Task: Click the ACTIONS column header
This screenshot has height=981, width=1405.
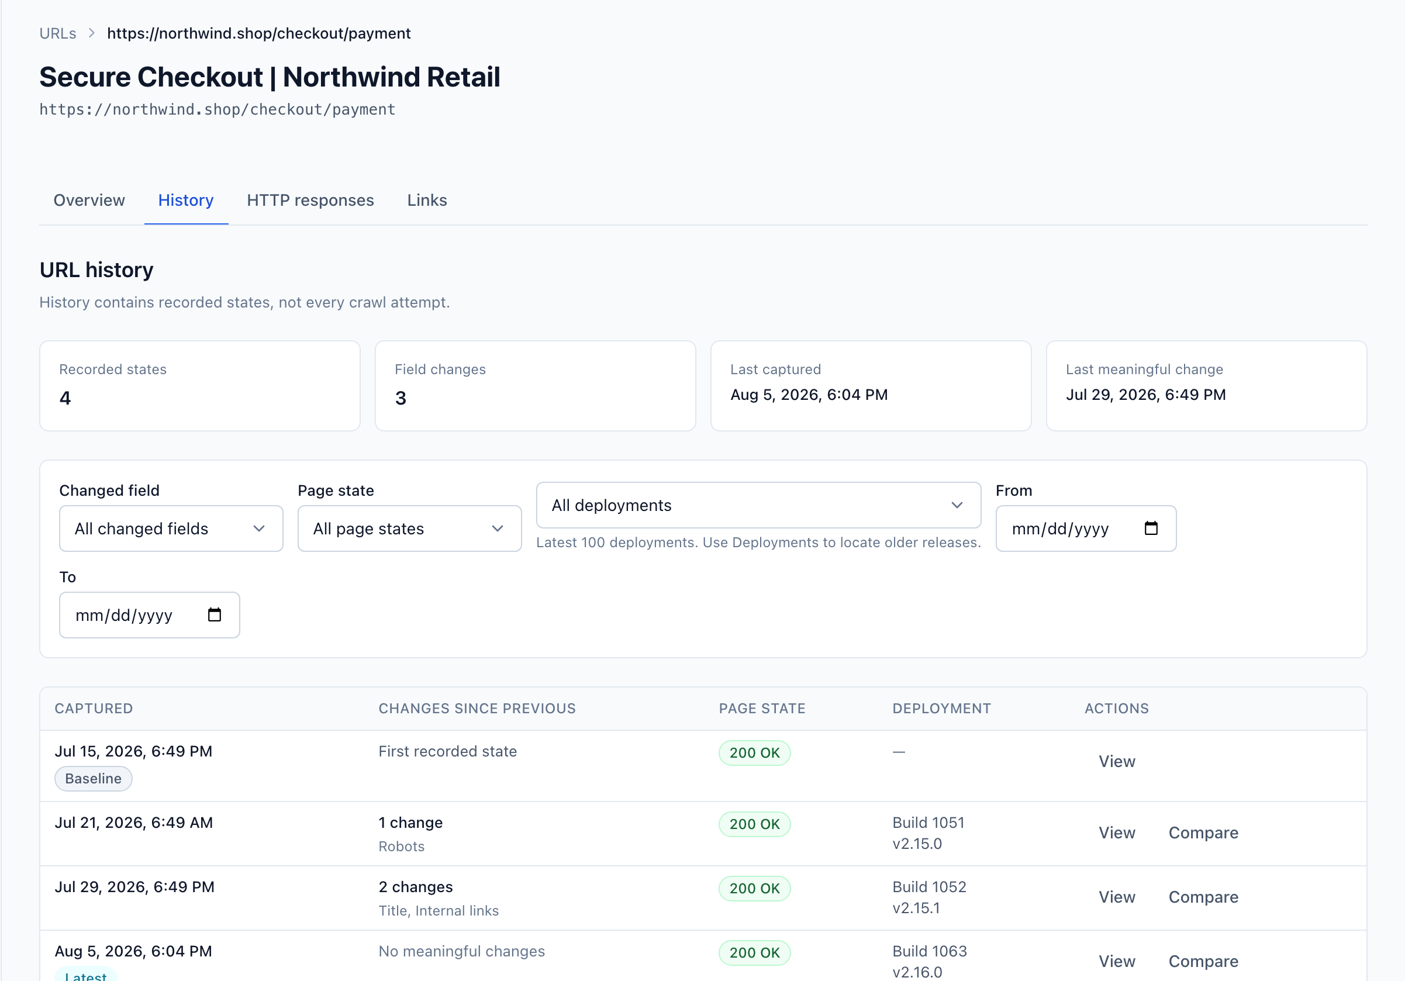Action: tap(1117, 708)
